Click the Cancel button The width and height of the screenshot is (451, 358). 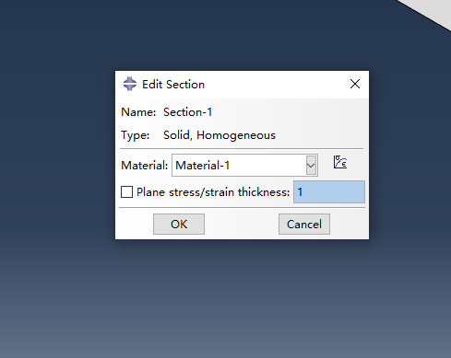304,225
